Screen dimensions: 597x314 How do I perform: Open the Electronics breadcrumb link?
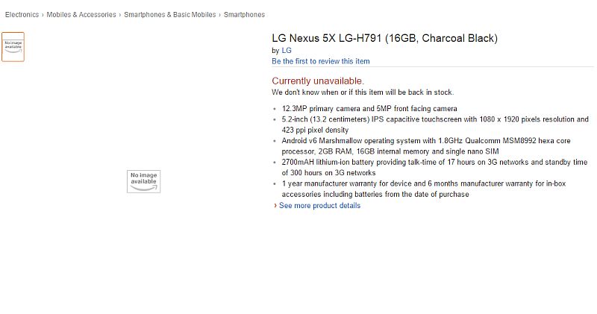[22, 14]
